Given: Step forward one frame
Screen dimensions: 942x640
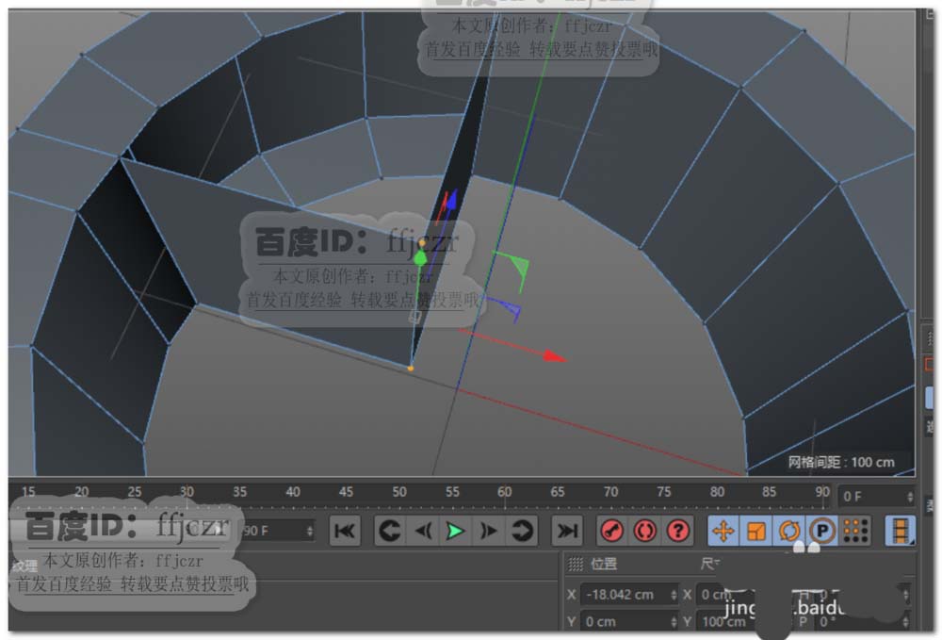Looking at the screenshot, I should (488, 532).
